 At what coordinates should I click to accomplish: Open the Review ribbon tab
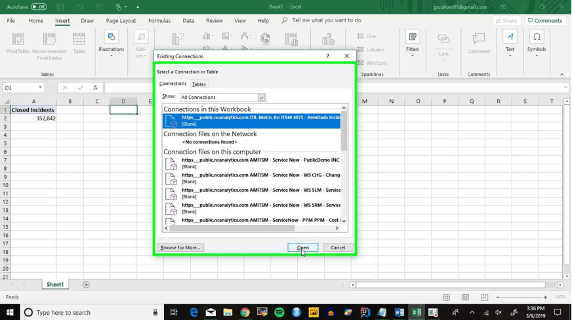(214, 21)
